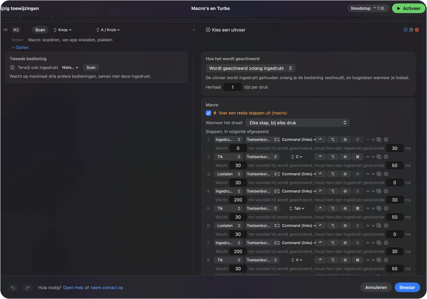Image resolution: width=427 pixels, height=299 pixels.
Task: Open the 'A / Kruis' button dropdown
Action: pyautogui.click(x=108, y=30)
